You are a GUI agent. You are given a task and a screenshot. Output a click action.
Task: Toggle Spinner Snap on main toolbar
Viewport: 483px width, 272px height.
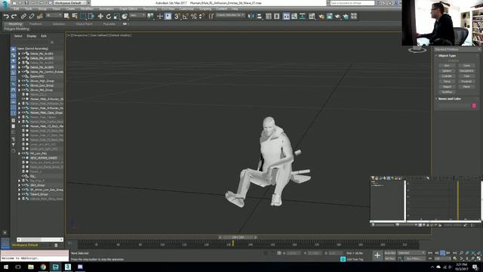click(202, 17)
